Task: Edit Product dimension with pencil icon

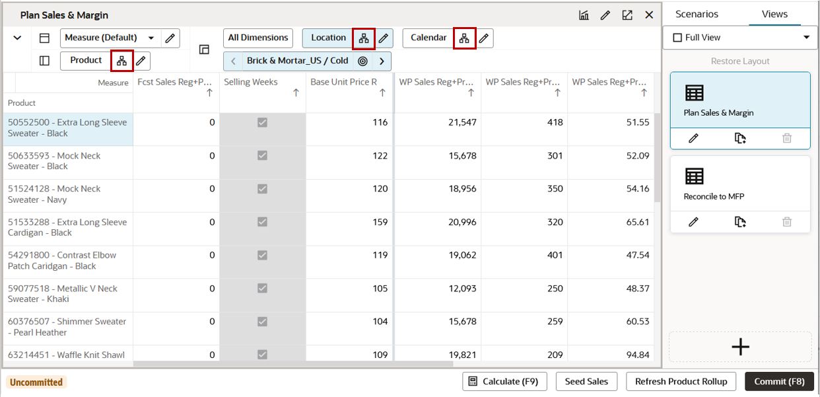Action: click(142, 61)
